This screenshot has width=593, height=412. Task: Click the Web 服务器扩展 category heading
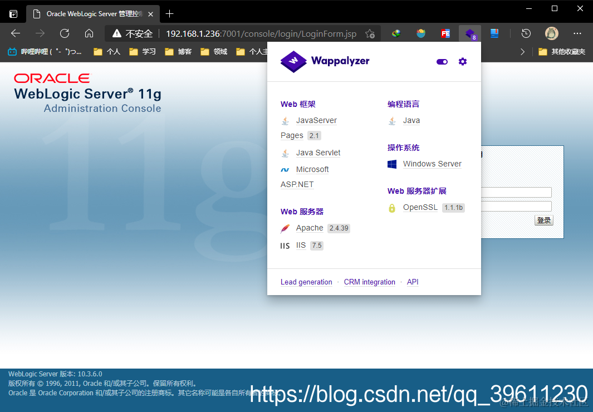click(416, 192)
